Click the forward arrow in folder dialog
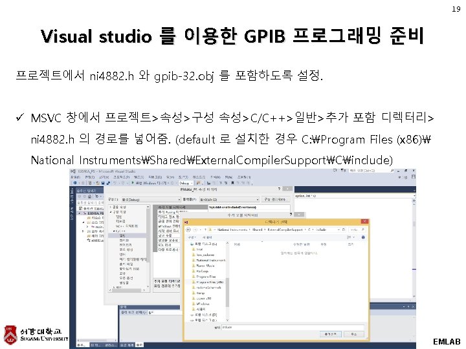The image size is (466, 349). coord(195,229)
